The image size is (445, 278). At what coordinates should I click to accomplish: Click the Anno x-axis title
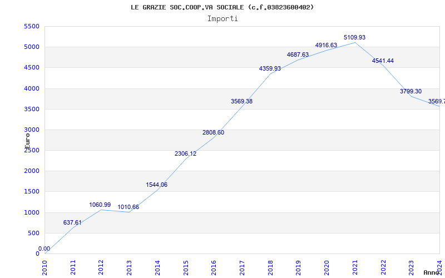pos(431,273)
